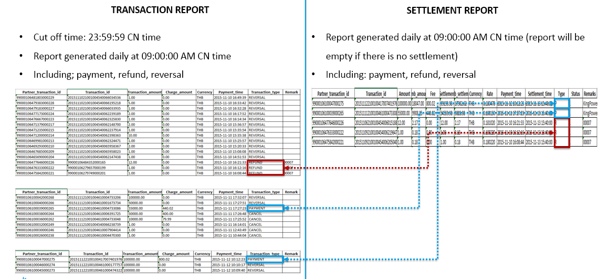The image size is (608, 279).
Task: Click charge amount 800.02 in the transaction report
Action: coord(176,259)
